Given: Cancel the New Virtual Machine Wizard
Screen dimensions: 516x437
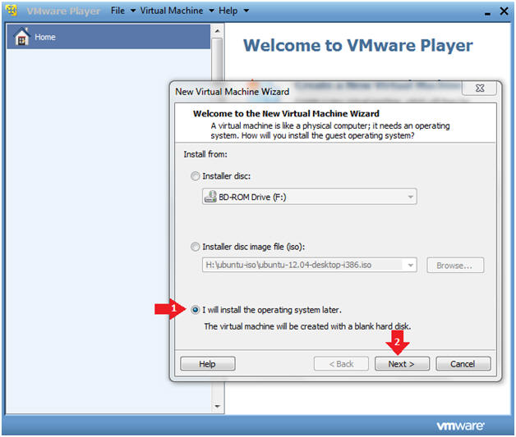Looking at the screenshot, I should [x=463, y=364].
